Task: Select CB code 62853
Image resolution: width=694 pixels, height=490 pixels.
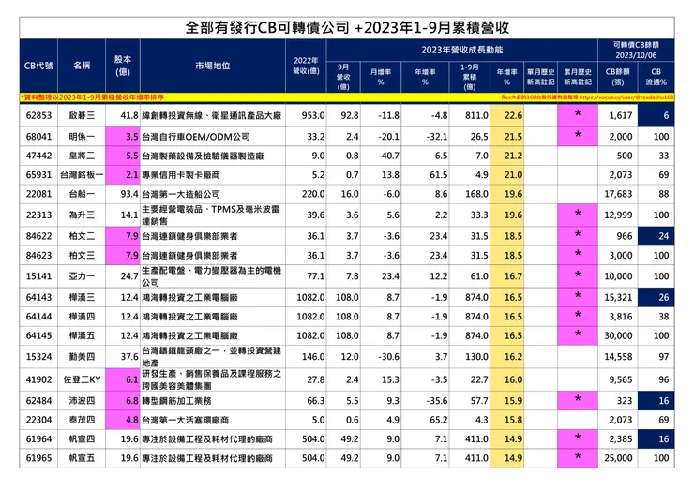Action: 38,116
